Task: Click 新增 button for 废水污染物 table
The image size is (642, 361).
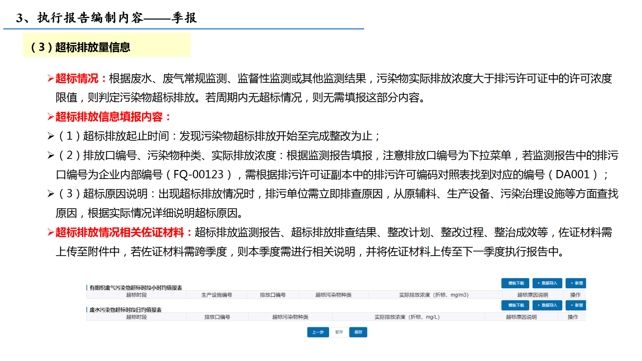Action: click(575, 305)
